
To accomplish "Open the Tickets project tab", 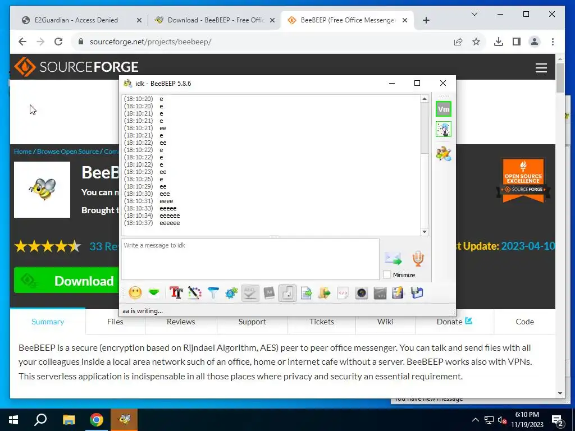I will coord(322,322).
